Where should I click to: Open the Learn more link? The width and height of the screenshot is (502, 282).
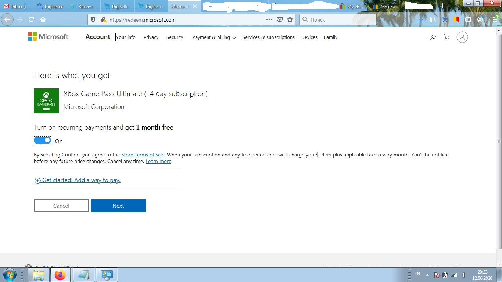pyautogui.click(x=158, y=161)
